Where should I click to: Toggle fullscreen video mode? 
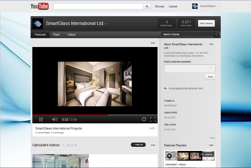[x=153, y=119]
